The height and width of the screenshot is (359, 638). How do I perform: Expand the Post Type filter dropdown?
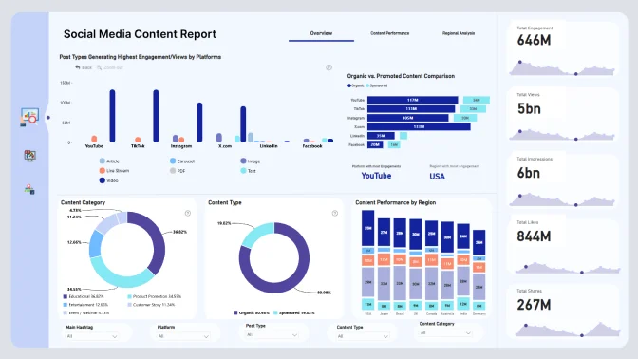[272, 334]
